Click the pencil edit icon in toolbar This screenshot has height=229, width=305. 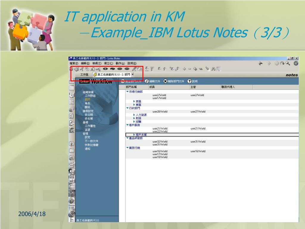(x=134, y=69)
